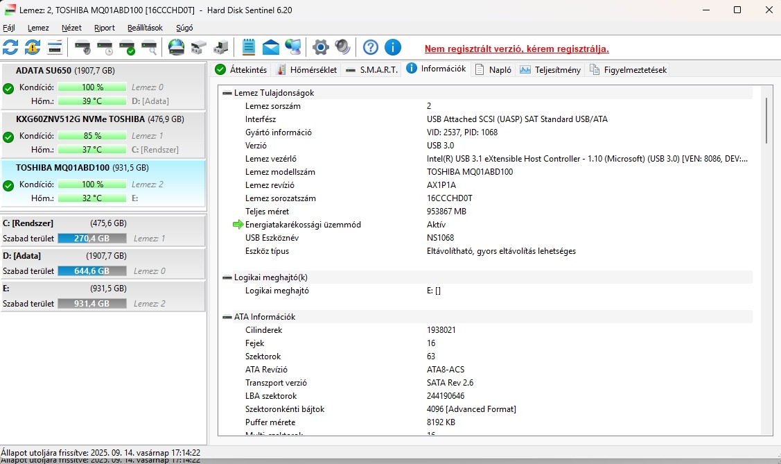Image resolution: width=781 pixels, height=464 pixels.
Task: Open the Fájl menu
Action: coord(9,28)
